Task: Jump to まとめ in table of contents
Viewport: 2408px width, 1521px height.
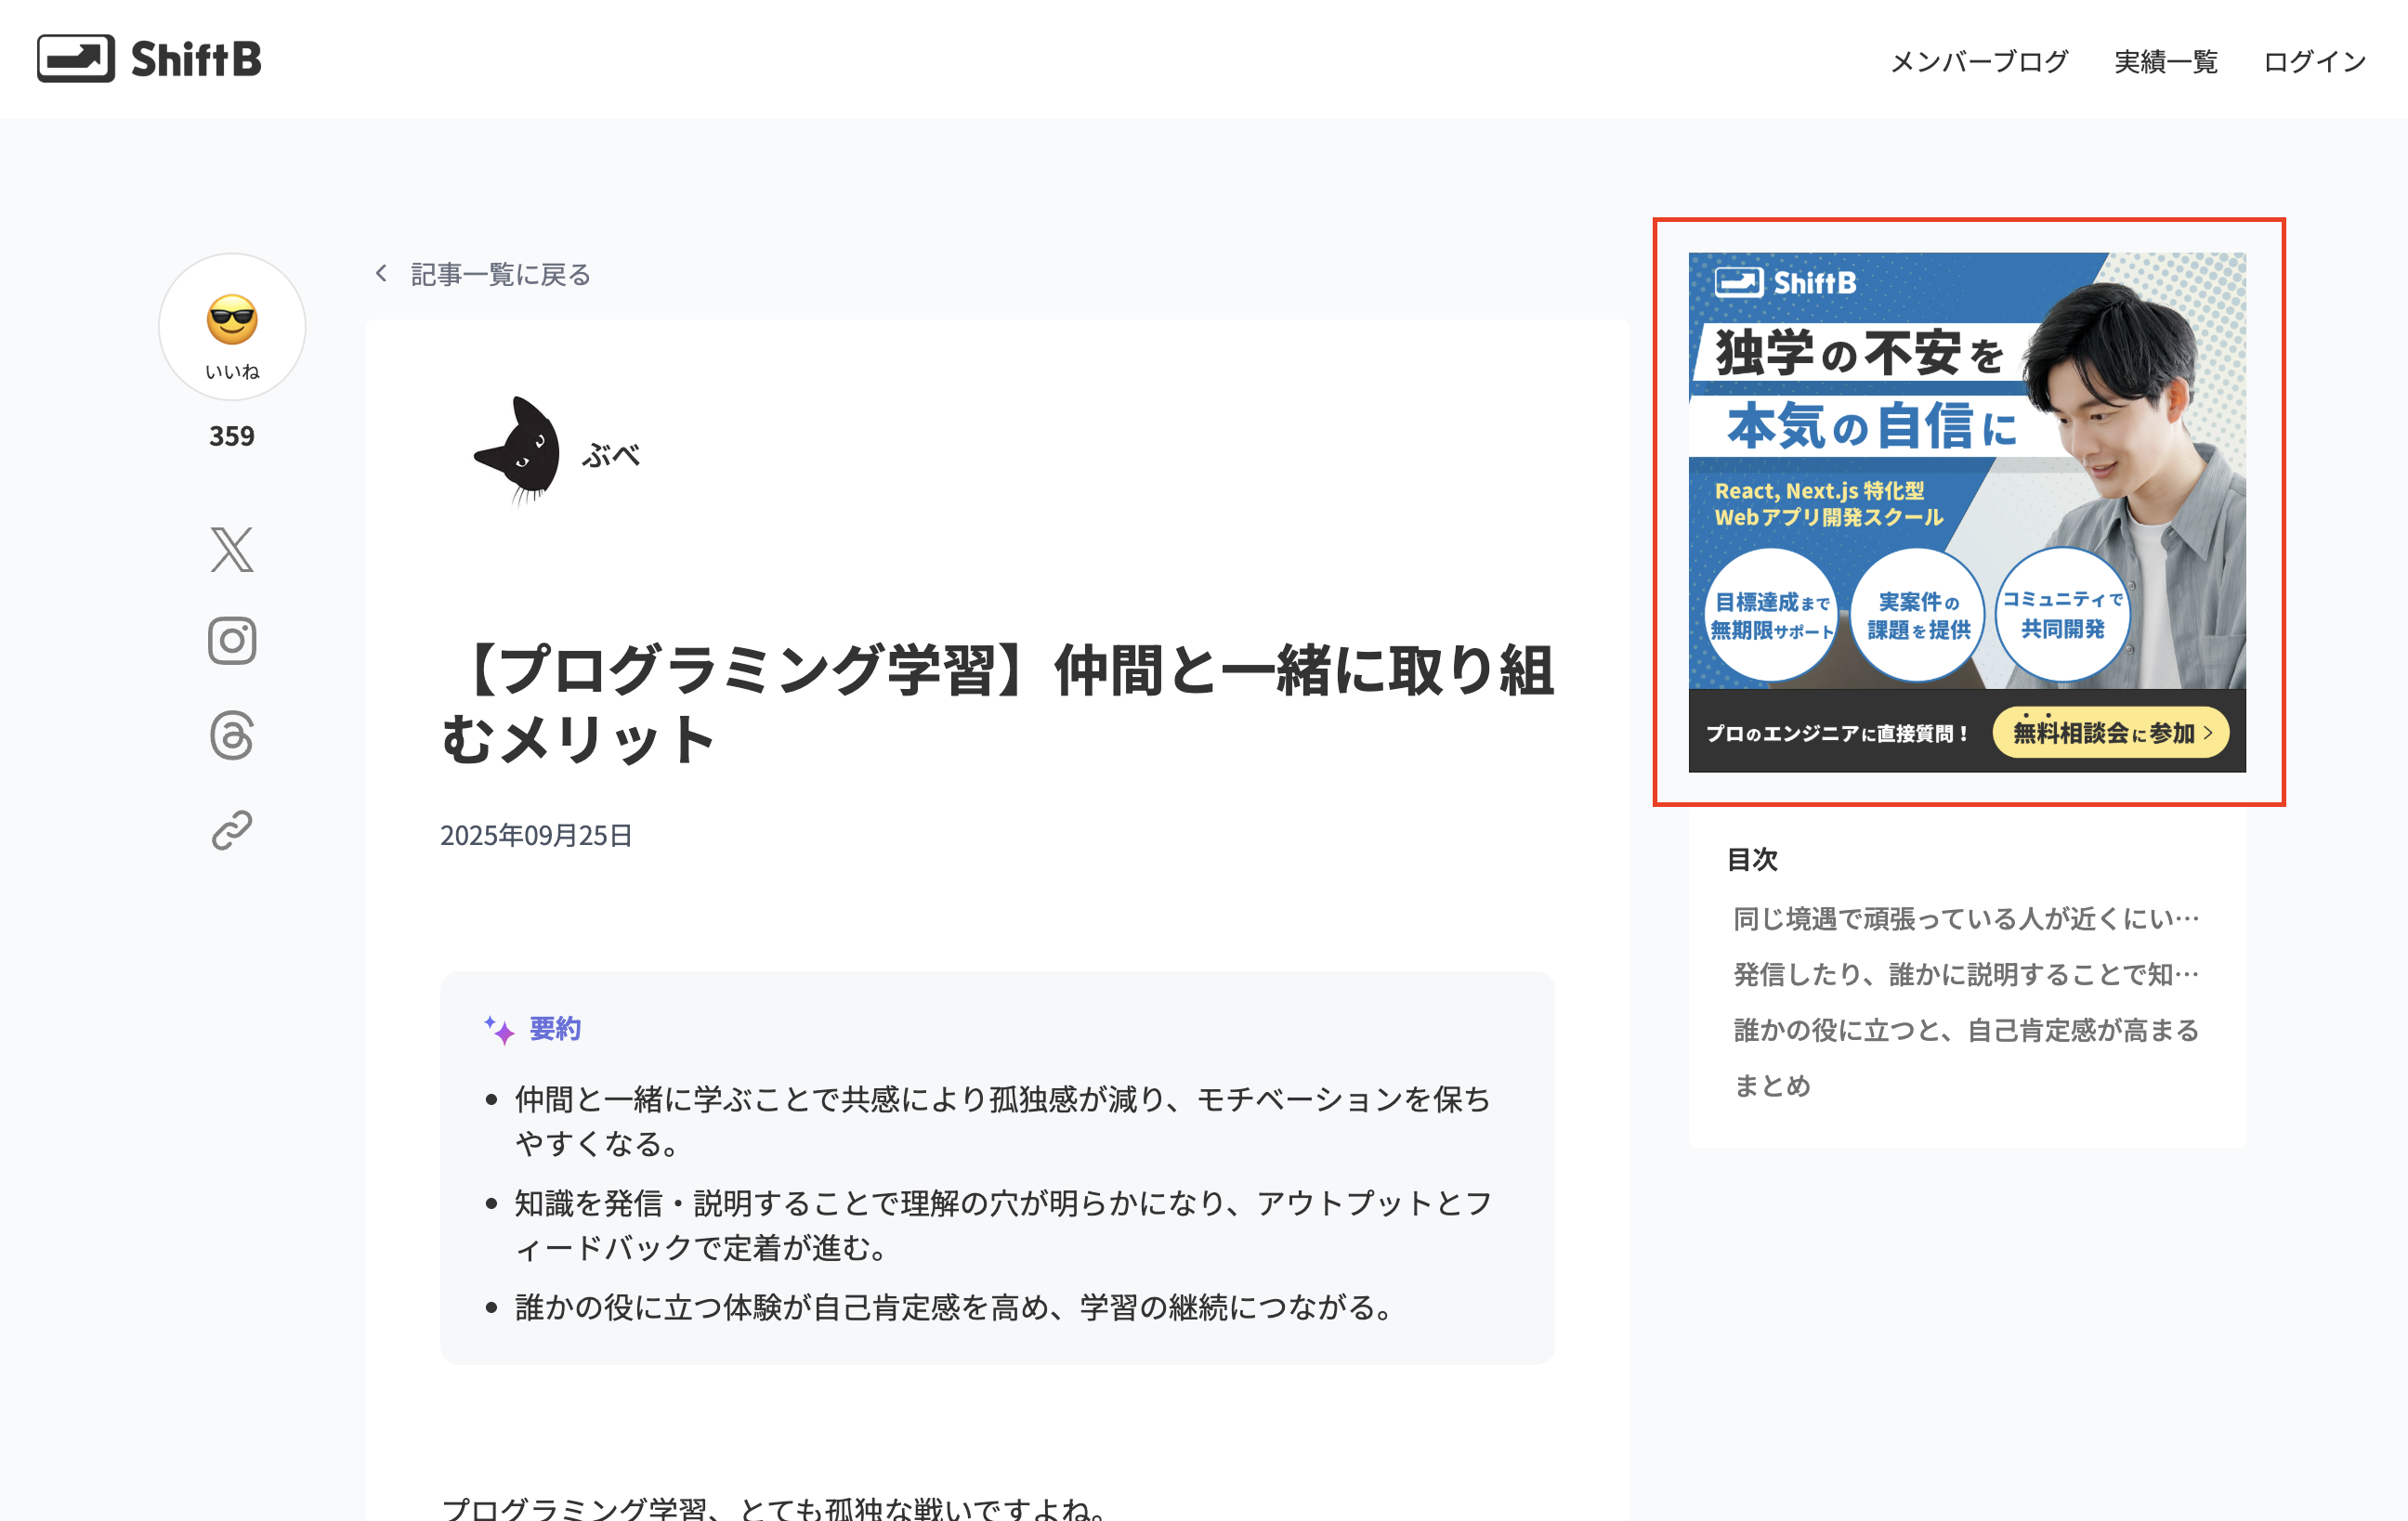Action: click(x=1772, y=1086)
